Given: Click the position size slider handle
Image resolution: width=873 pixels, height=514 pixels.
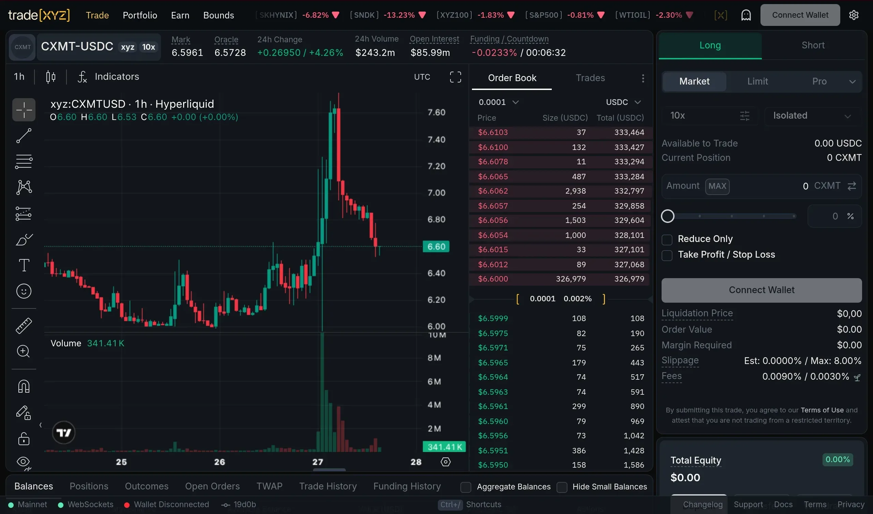Looking at the screenshot, I should pos(668,216).
